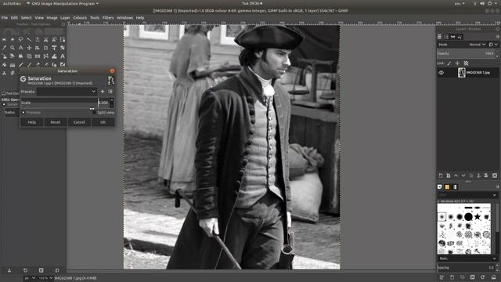Create a new layer group

(449, 175)
